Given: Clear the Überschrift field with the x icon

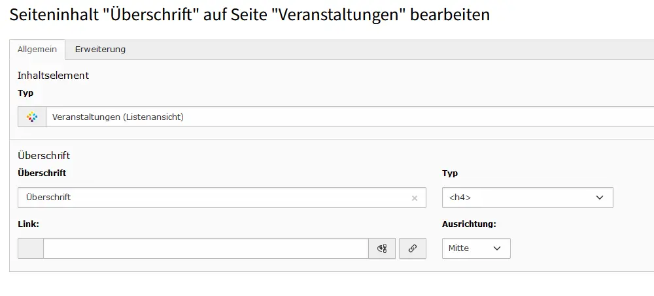Looking at the screenshot, I should coord(415,198).
